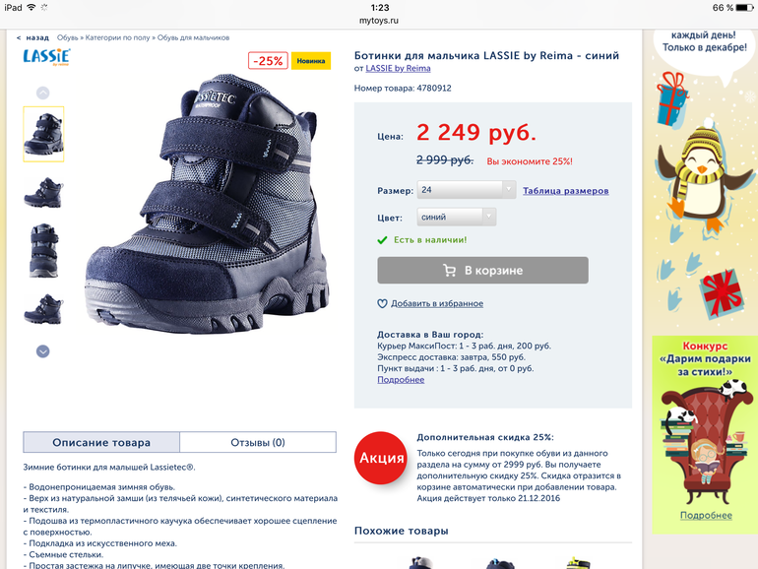Click the thumbnail carousel up arrow
The image size is (758, 569).
click(x=43, y=93)
